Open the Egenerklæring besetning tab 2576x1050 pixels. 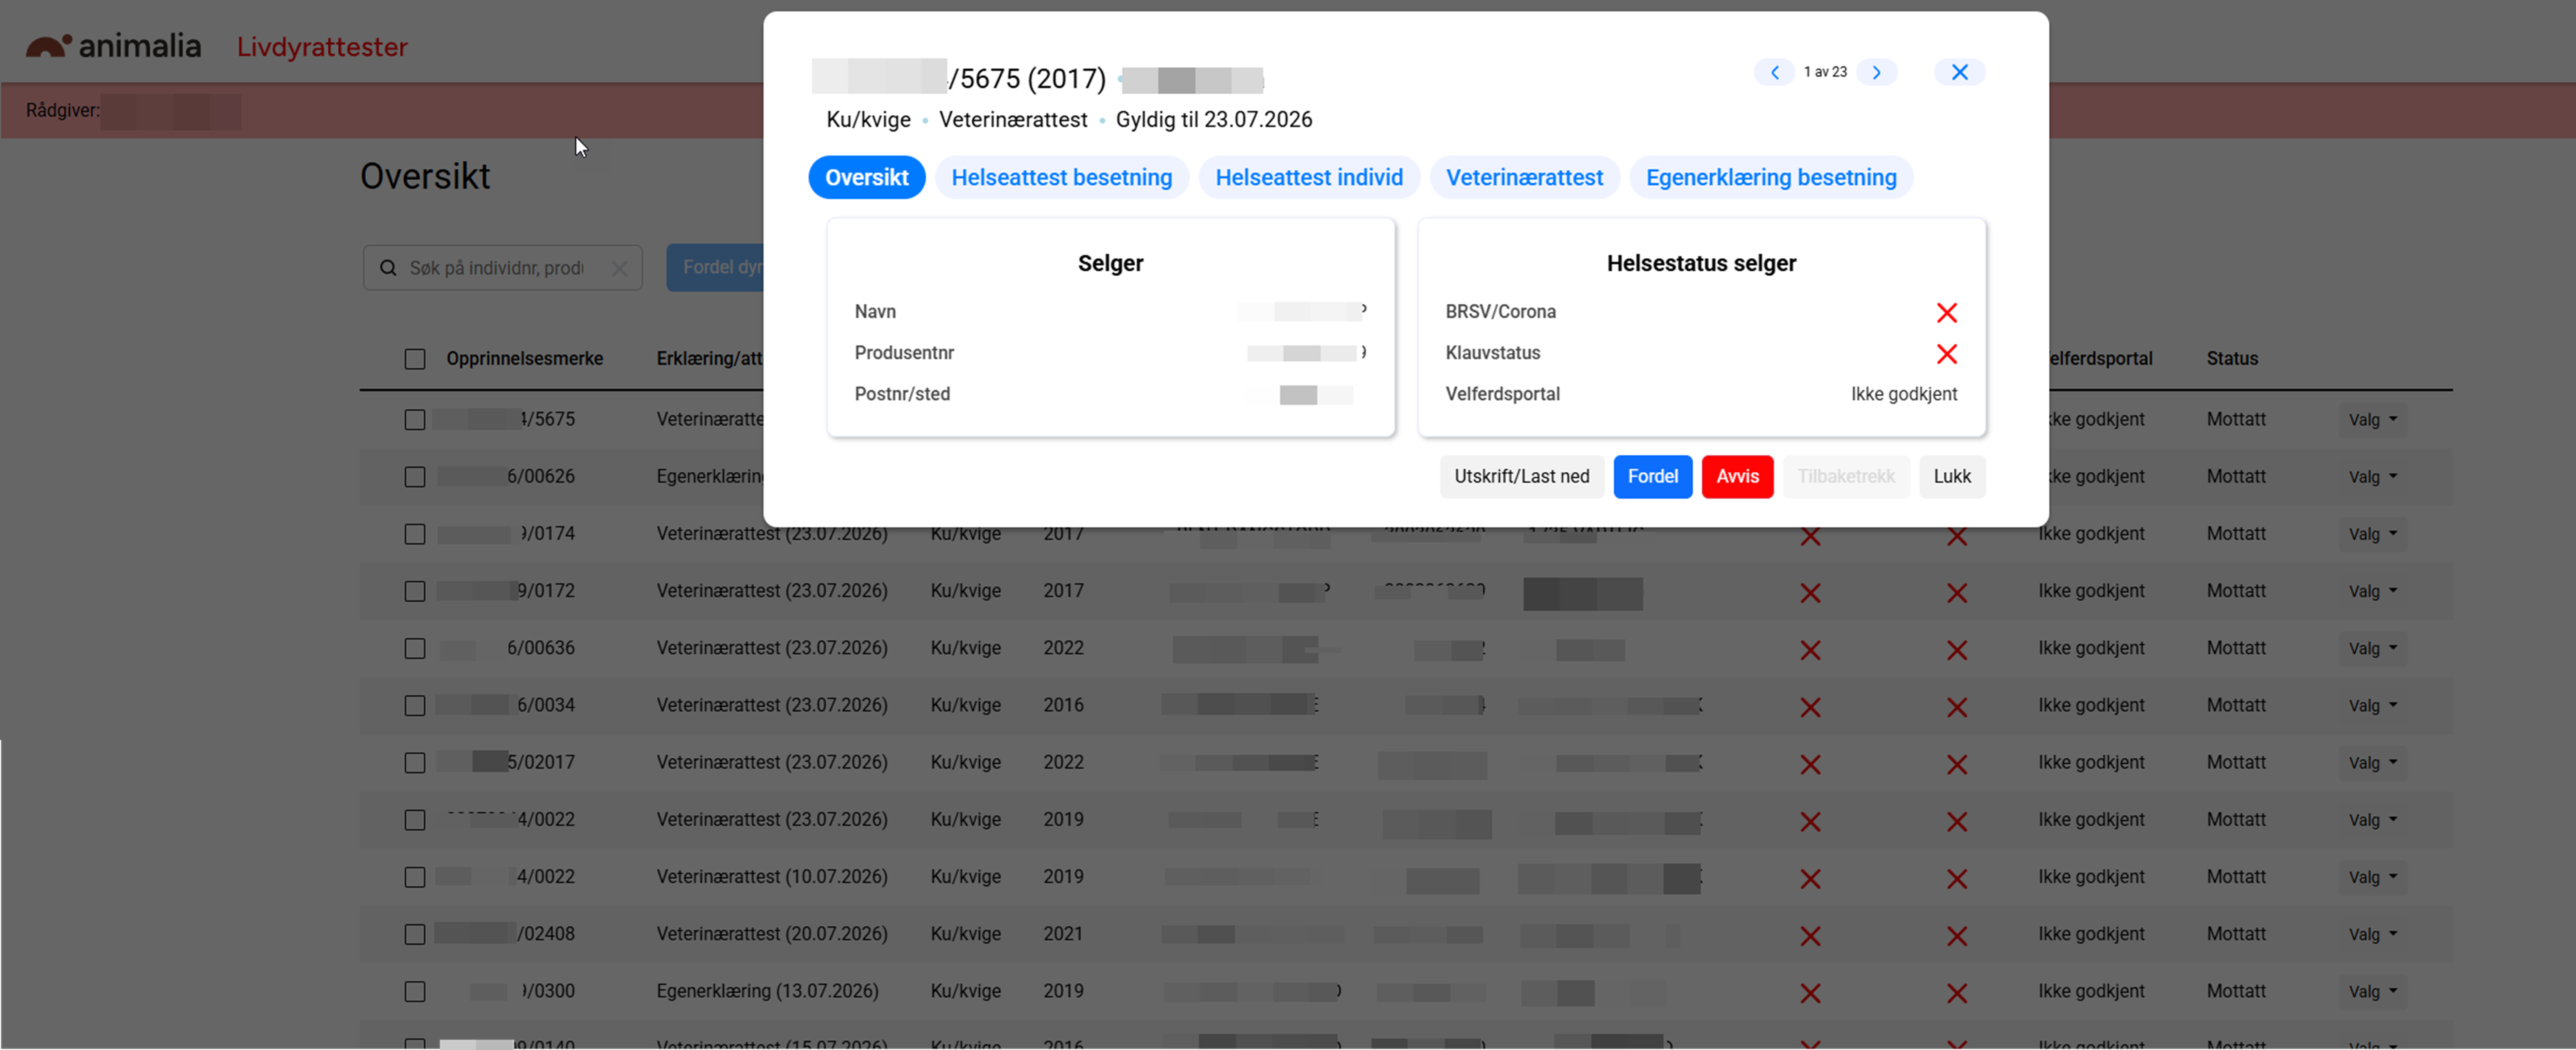(1770, 178)
